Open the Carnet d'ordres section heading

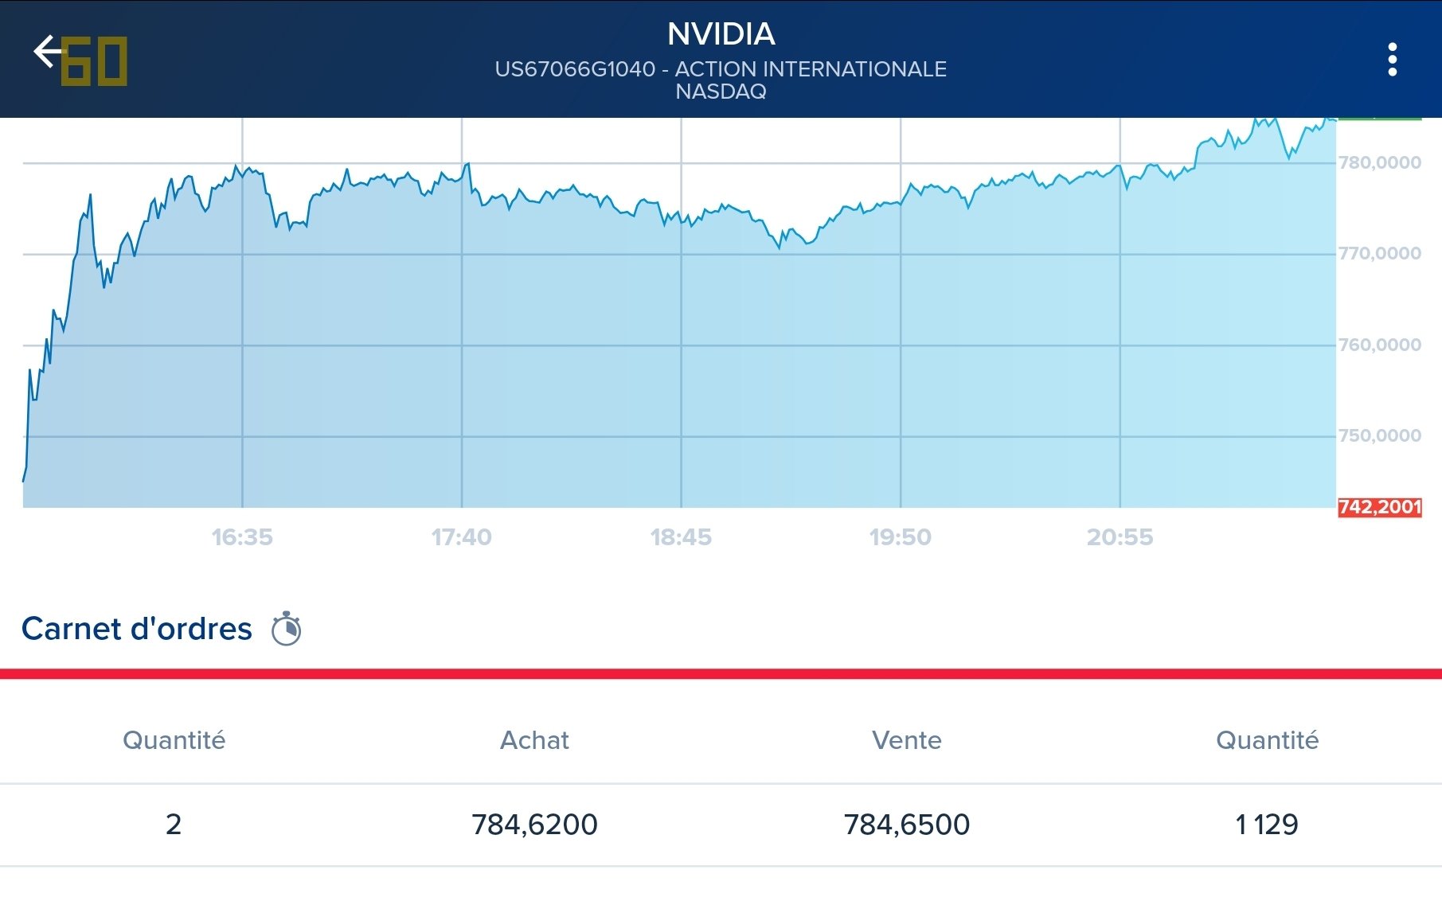[x=137, y=629]
